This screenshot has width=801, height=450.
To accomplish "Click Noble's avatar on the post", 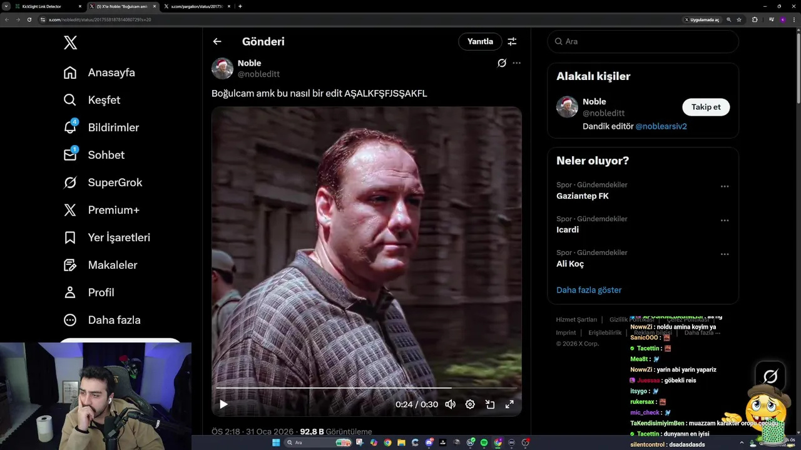I will click(222, 68).
